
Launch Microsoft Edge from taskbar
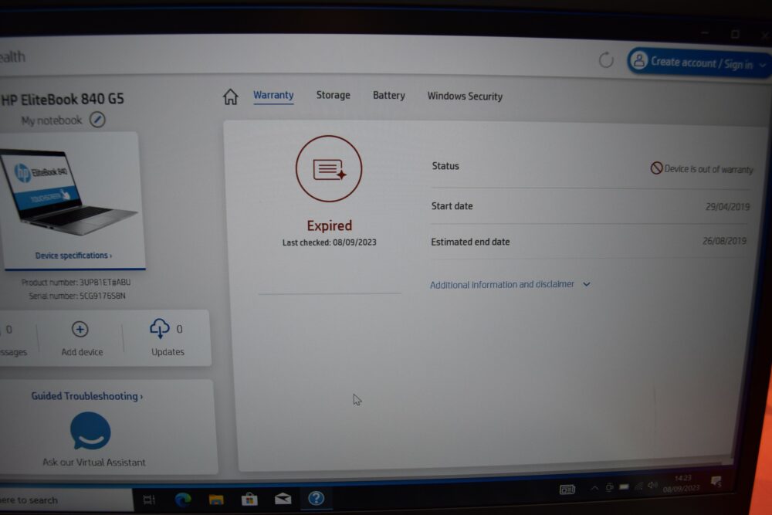[183, 500]
